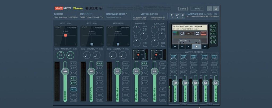Toggle recorder B1 bus button
This screenshot has width=272, height=108.
point(213,38)
